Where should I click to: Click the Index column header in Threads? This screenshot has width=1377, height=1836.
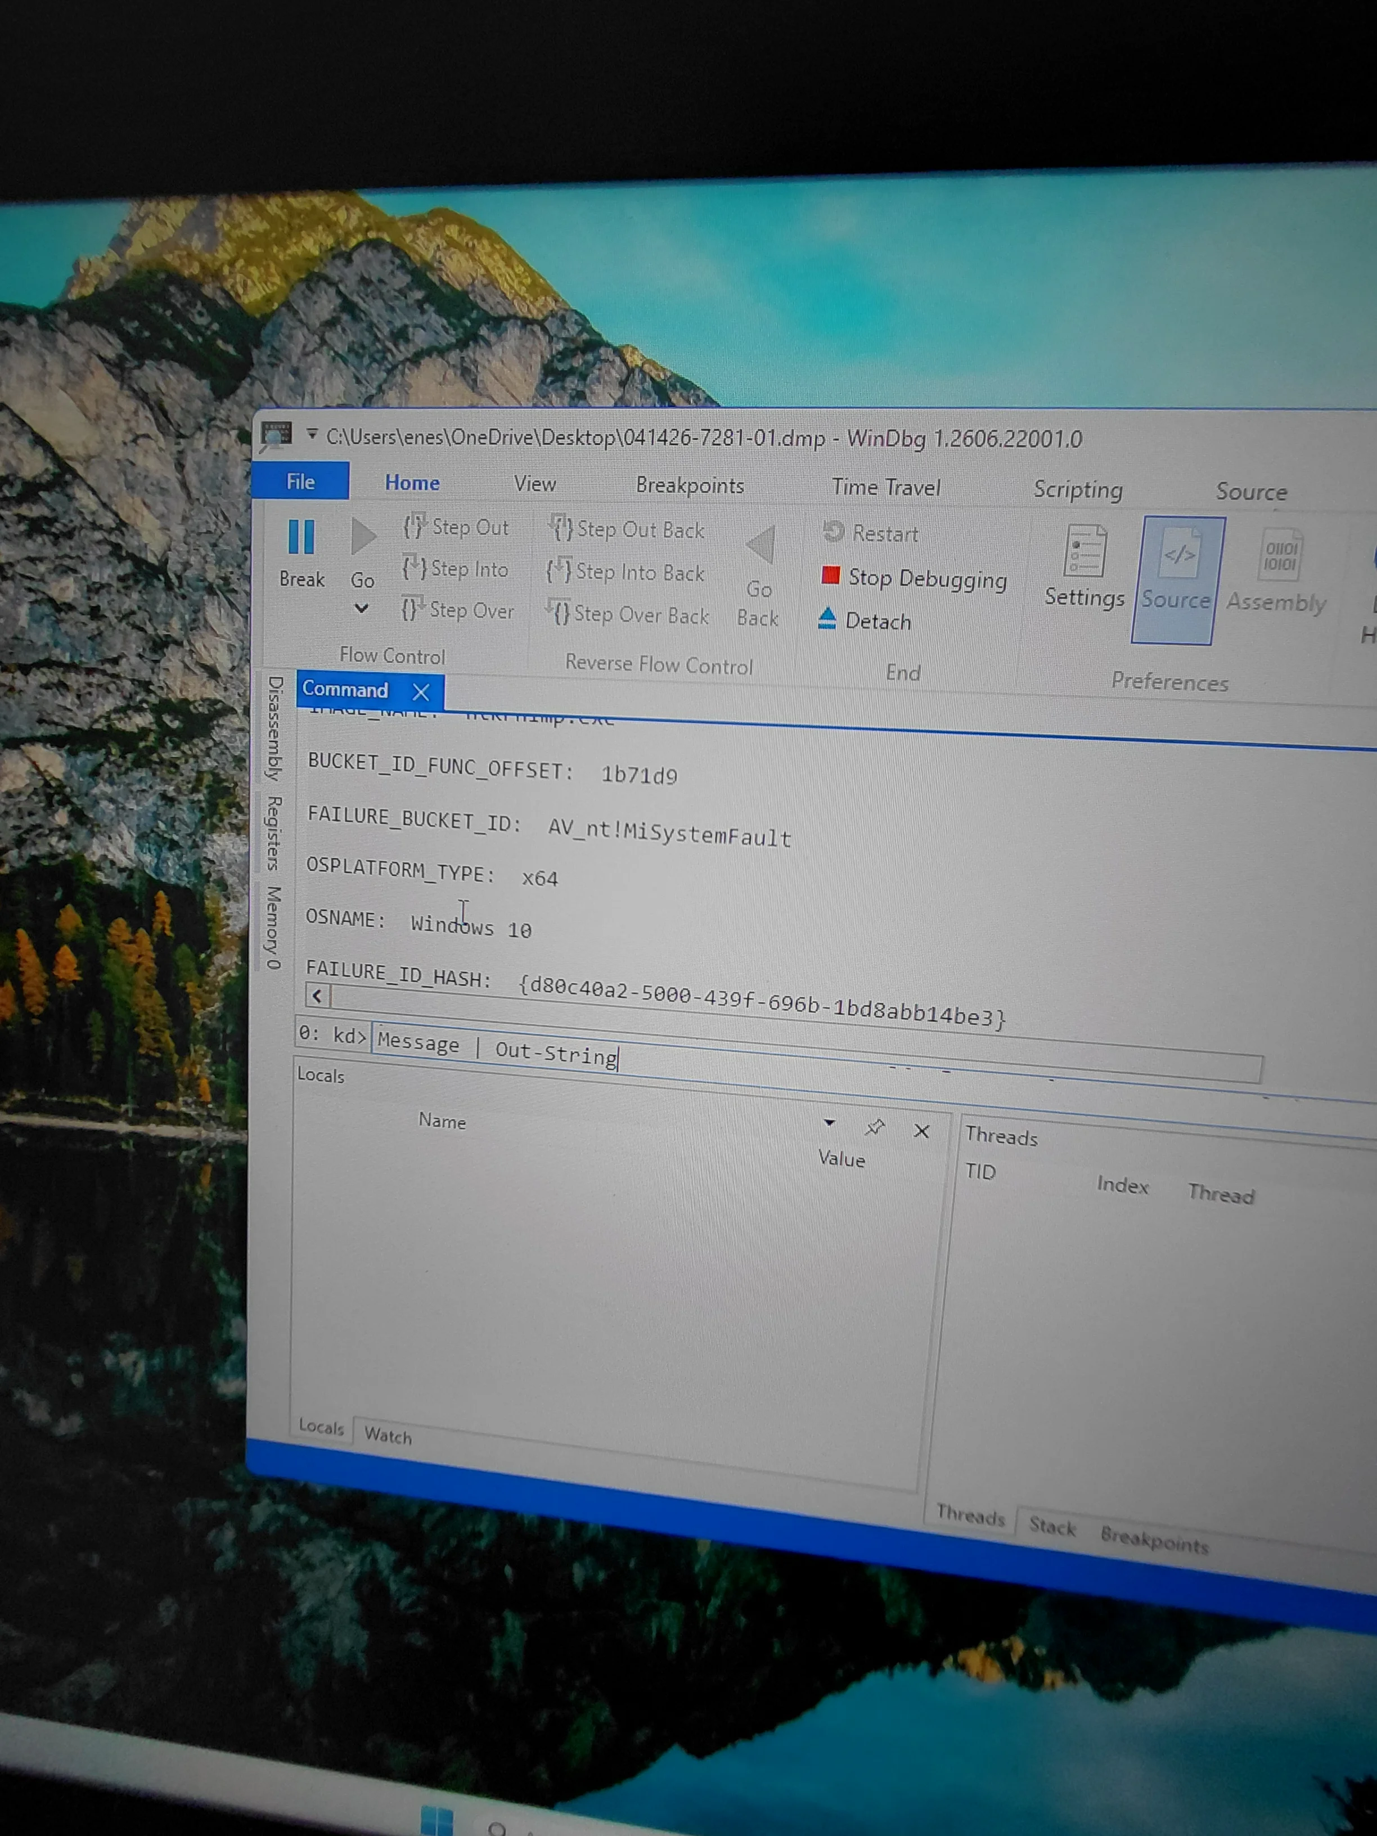(x=1122, y=1185)
